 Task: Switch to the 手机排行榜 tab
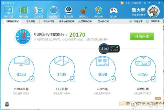tap(49, 21)
